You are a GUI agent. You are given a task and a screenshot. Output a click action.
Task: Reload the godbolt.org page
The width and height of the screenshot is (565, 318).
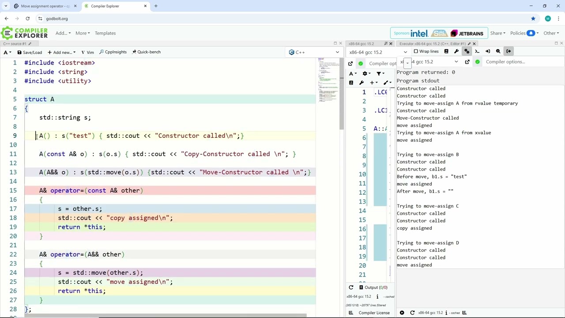pos(27,19)
